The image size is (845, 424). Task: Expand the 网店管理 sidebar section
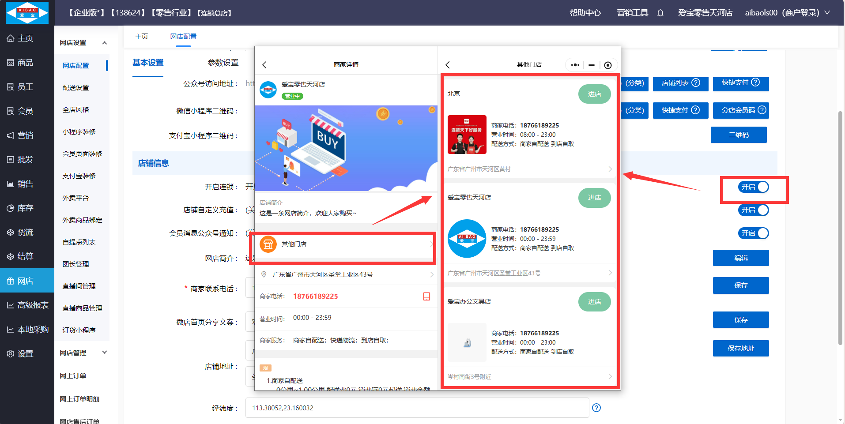105,353
